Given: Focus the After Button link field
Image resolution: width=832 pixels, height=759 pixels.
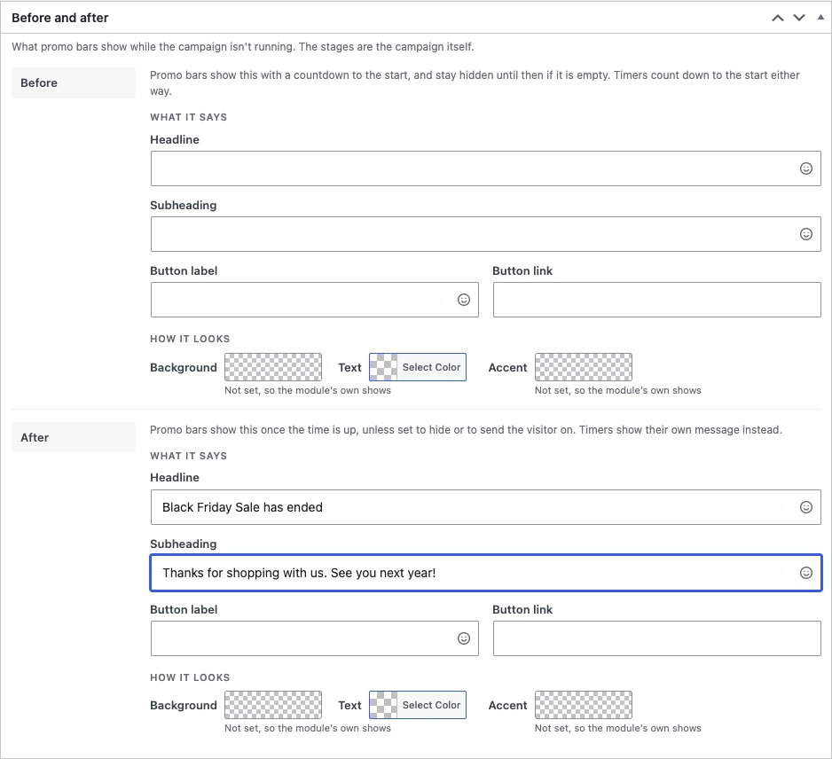Looking at the screenshot, I should tap(657, 638).
